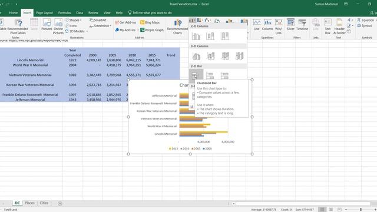Insert a Line sparkline

[x=257, y=25]
